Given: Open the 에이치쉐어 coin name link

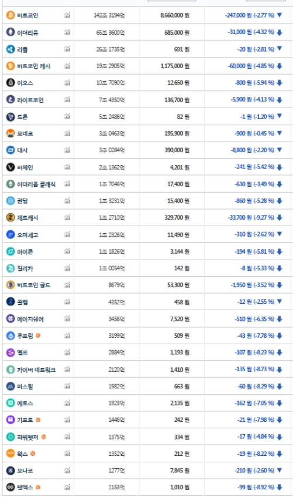Looking at the screenshot, I should click(x=30, y=319).
